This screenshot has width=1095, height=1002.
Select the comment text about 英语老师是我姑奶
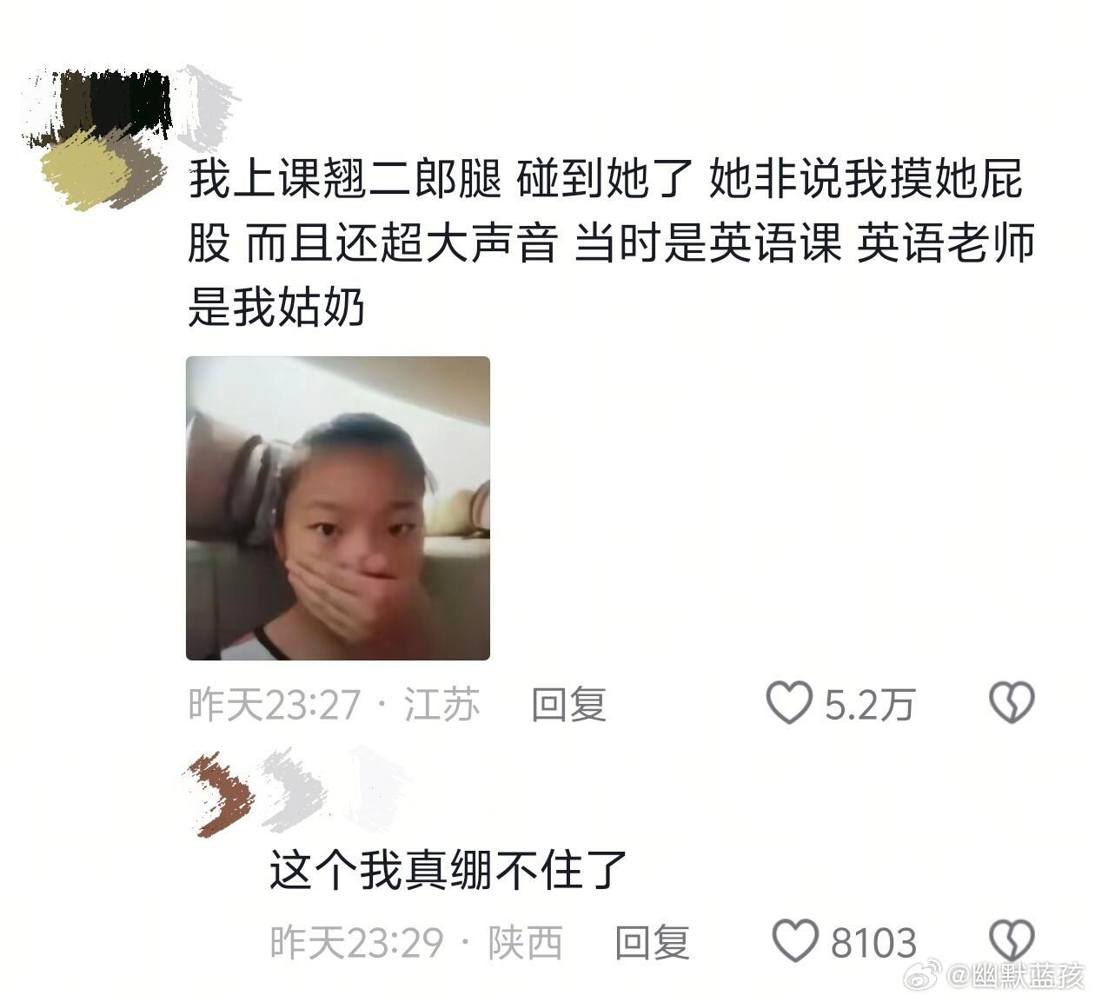point(612,243)
